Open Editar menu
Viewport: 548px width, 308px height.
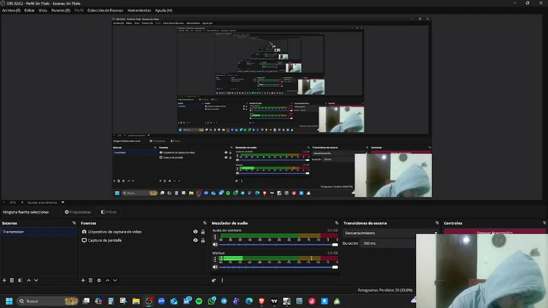(30, 10)
